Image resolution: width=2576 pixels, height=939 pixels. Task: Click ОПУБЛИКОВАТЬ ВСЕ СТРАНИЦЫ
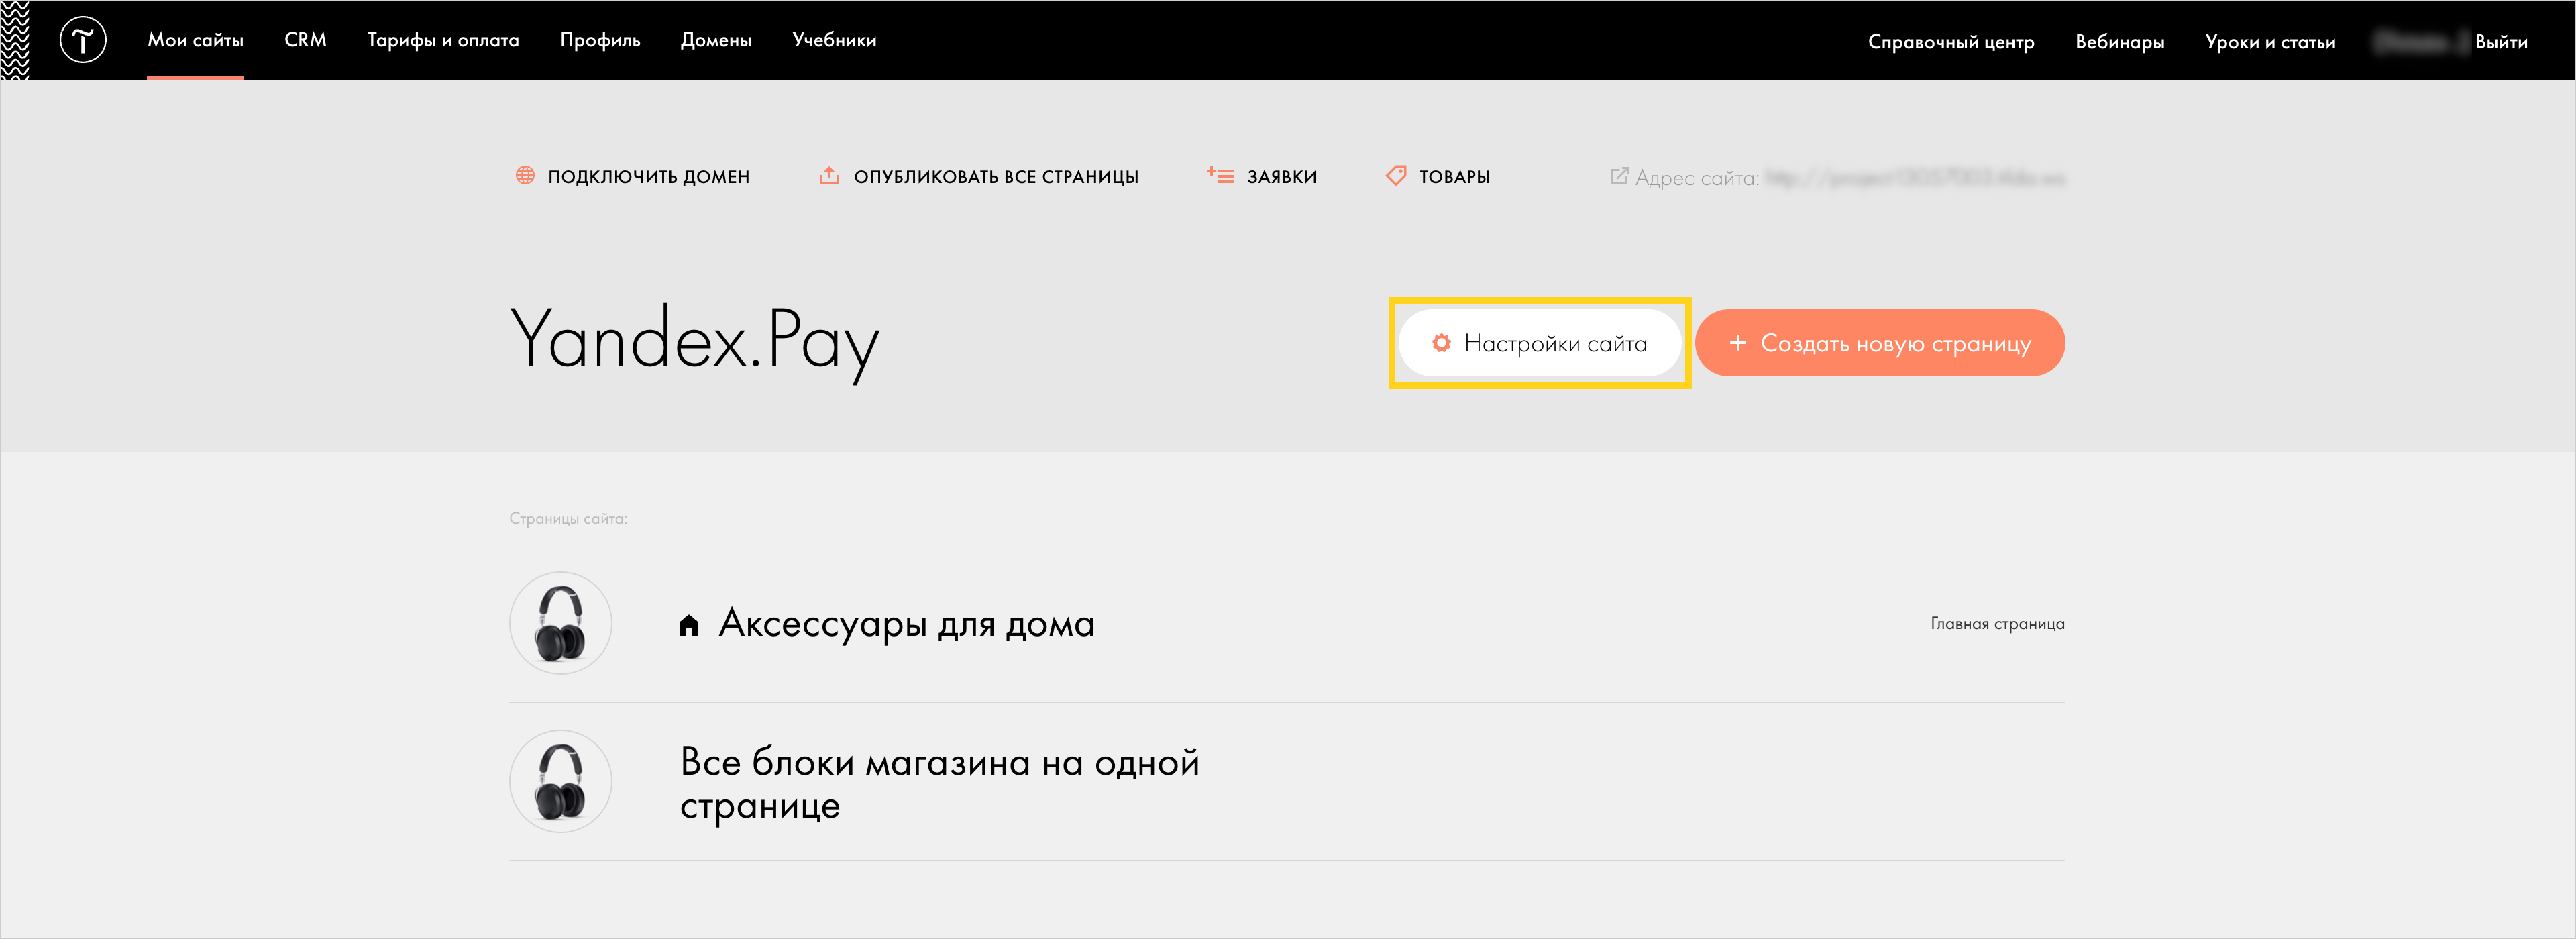pyautogui.click(x=996, y=177)
